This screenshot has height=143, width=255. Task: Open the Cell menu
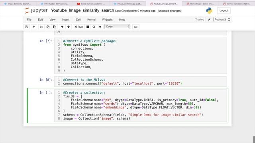(x=78, y=19)
